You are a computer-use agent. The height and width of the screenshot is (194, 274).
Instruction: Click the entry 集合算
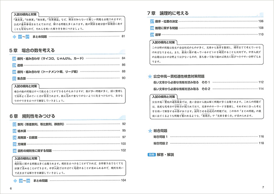[22, 79]
